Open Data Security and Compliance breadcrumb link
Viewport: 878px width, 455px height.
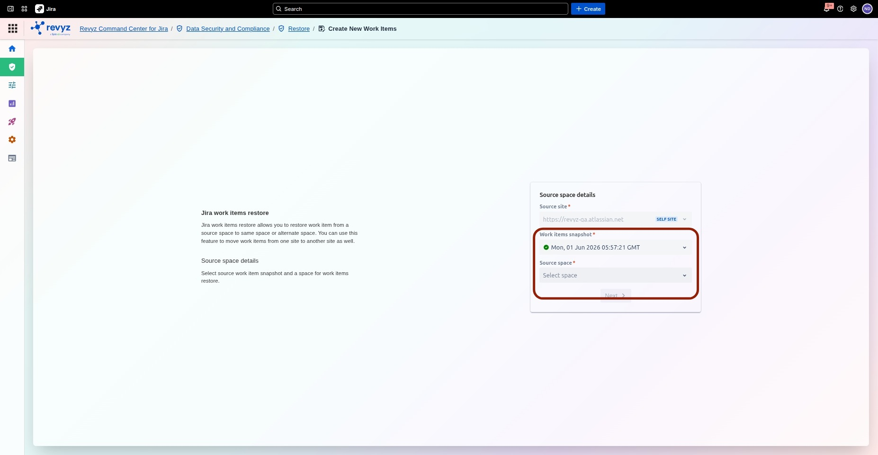[x=228, y=29]
